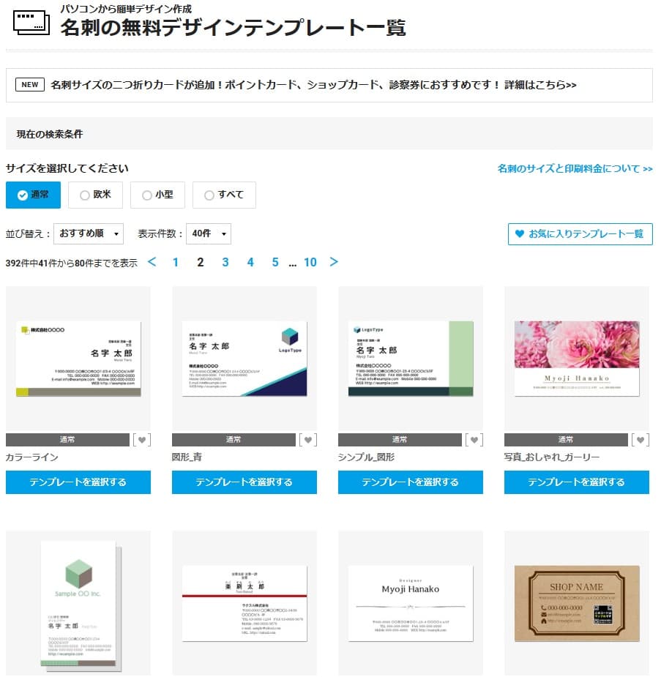Click heart icon for 図形_青 template
Viewport: 661px width, 677px height.
coord(308,440)
